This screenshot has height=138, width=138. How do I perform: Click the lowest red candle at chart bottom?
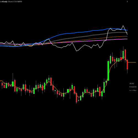[x=76, y=98]
